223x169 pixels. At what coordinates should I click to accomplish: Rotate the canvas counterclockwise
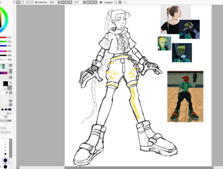click(88, 2)
